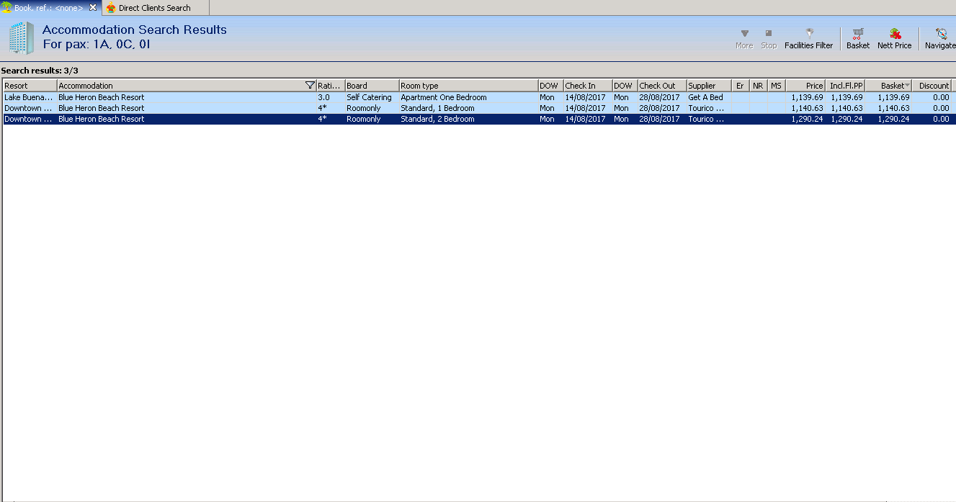Close the Book. ref. tab
This screenshot has width=956, height=502.
click(x=92, y=8)
